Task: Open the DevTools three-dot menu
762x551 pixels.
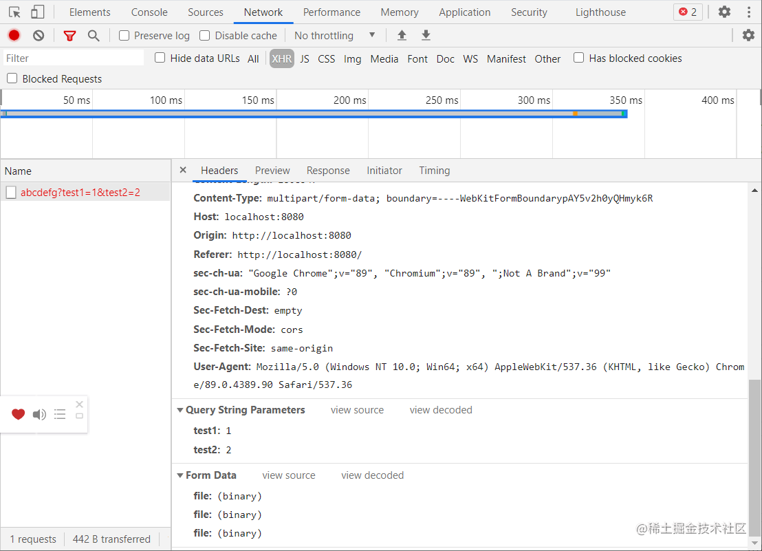Action: click(749, 12)
